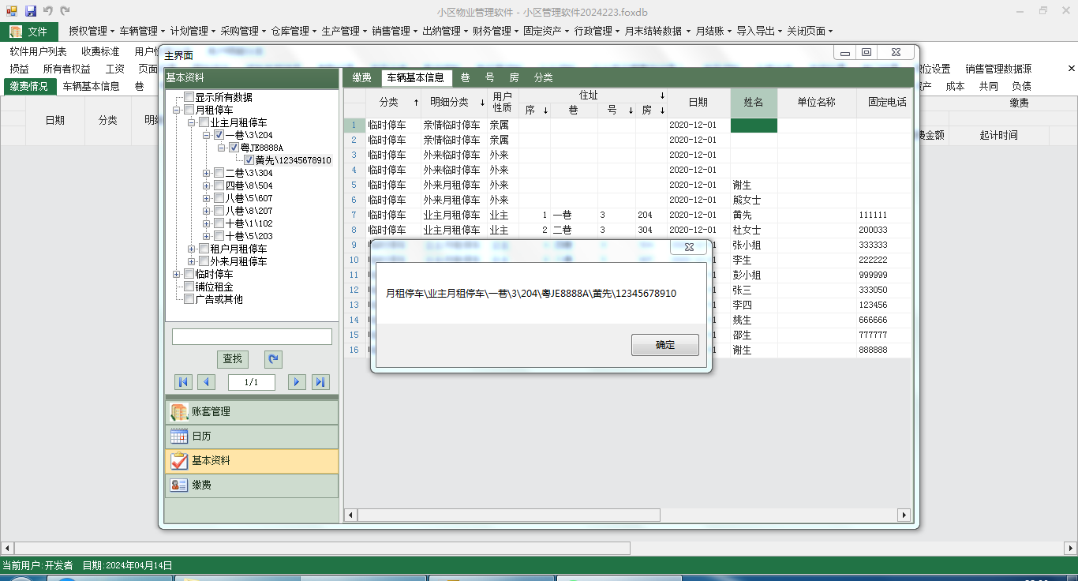
Task: Click 销售管理数据源 ribbon item
Action: click(998, 69)
